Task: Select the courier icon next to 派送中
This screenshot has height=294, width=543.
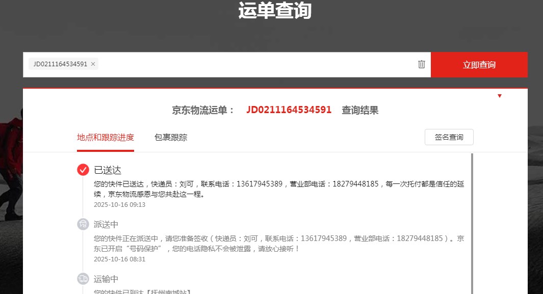Action: click(83, 224)
